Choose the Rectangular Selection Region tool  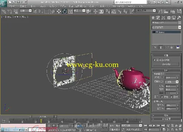46,11
